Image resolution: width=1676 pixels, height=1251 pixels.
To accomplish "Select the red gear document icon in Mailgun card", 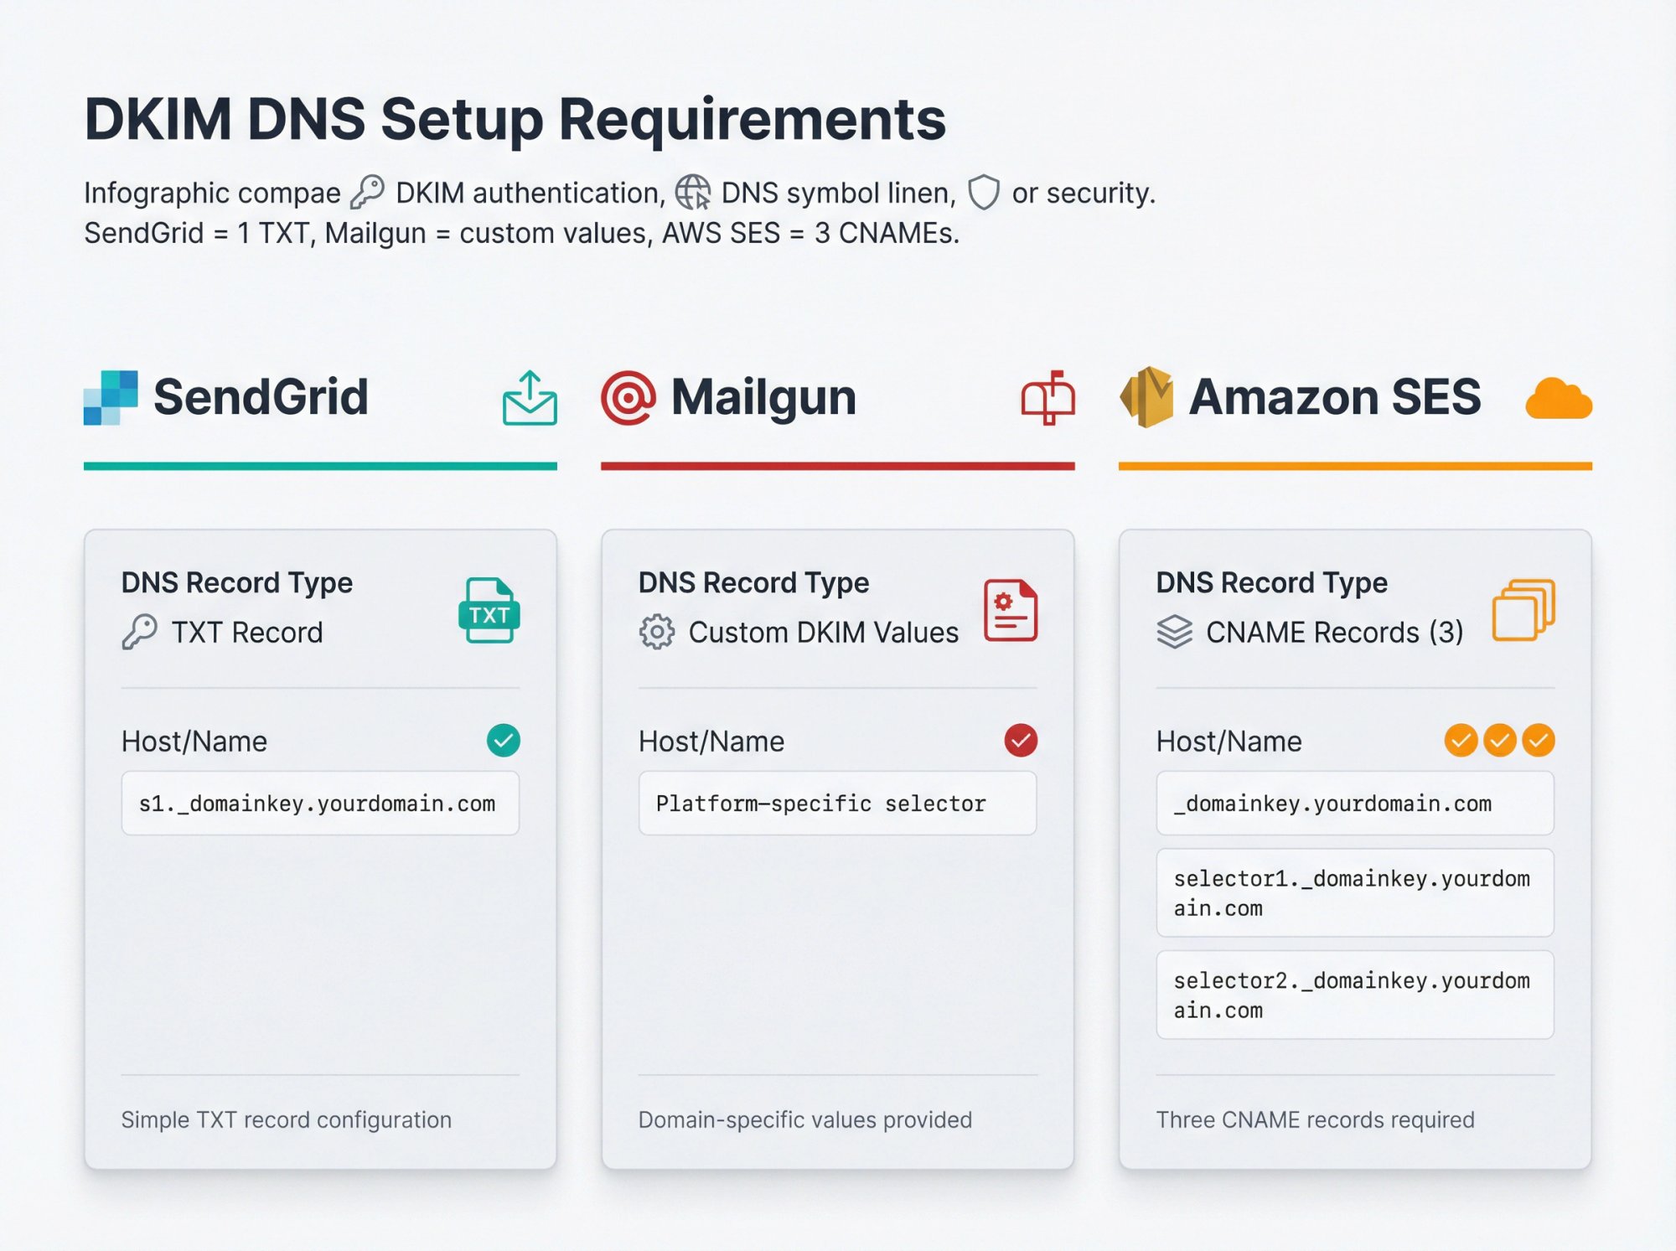I will 1009,608.
